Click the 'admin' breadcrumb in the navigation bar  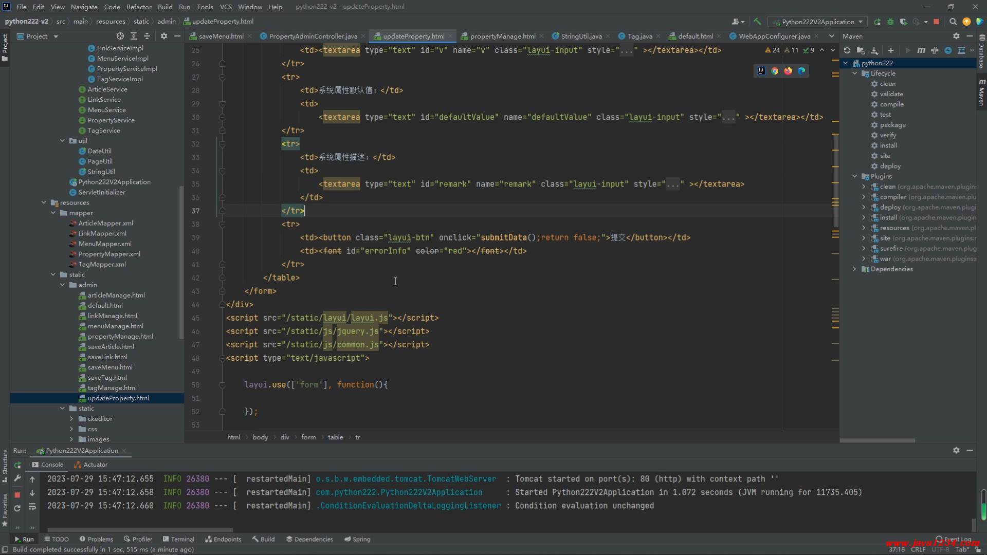tap(166, 22)
